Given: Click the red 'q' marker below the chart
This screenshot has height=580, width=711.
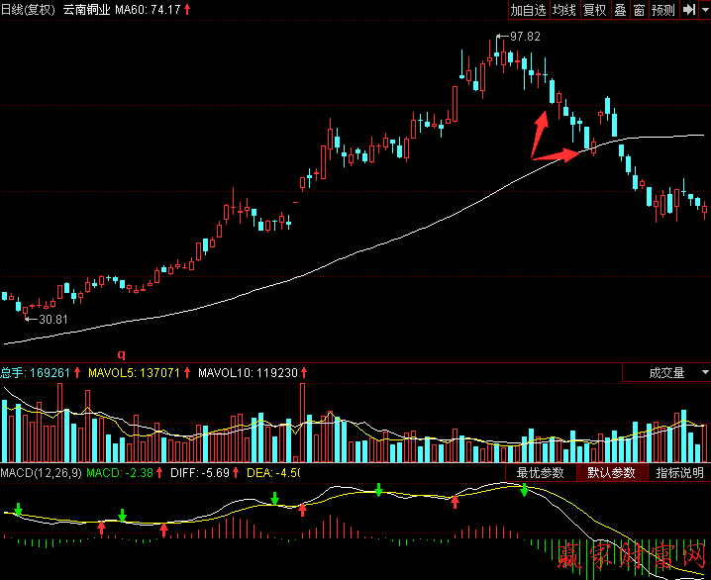Looking at the screenshot, I should pyautogui.click(x=122, y=353).
